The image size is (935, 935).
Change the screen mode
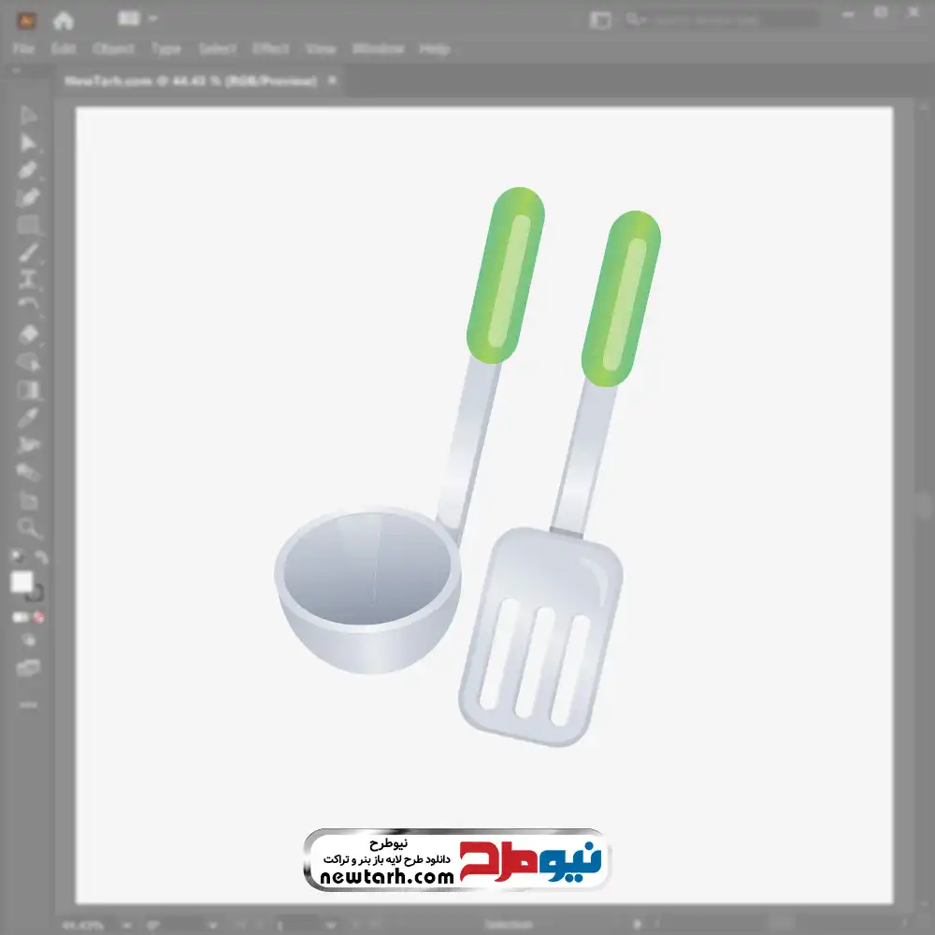[x=28, y=668]
